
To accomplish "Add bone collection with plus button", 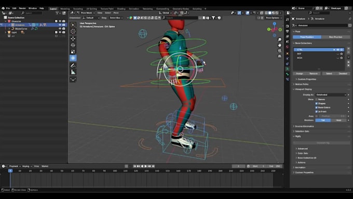I will [x=348, y=48].
